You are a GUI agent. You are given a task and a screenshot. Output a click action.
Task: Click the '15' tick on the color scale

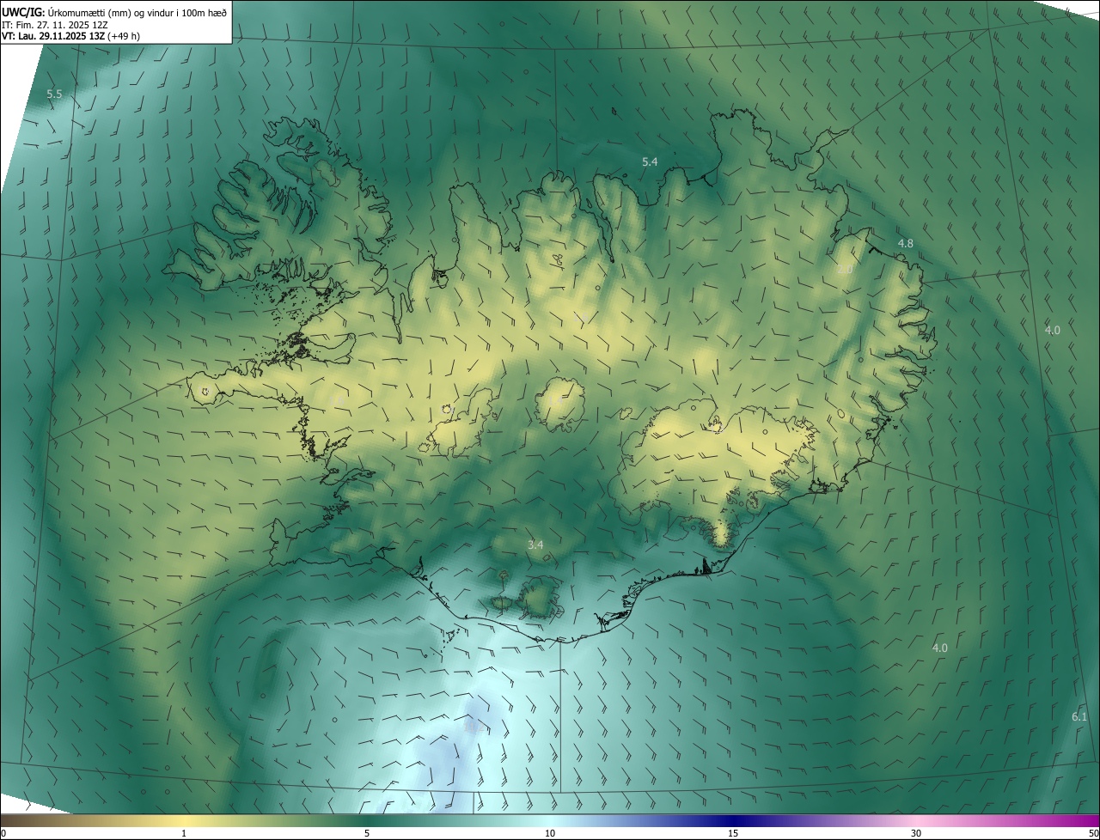[733, 833]
